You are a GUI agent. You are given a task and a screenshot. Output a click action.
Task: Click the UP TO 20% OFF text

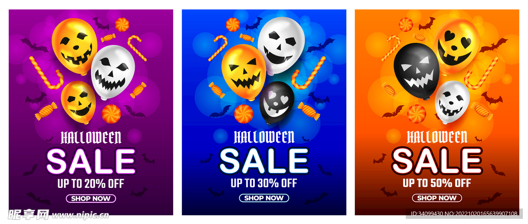coord(91,184)
